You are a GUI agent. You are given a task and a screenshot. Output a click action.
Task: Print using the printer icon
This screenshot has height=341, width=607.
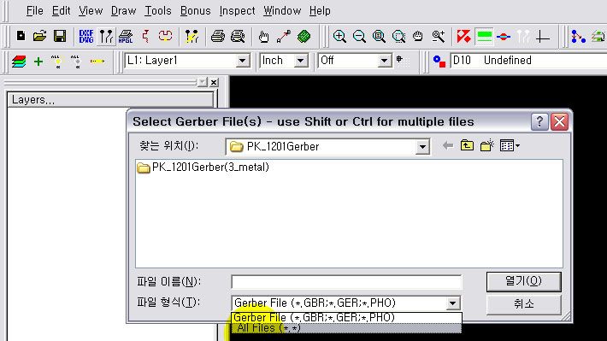[217, 37]
